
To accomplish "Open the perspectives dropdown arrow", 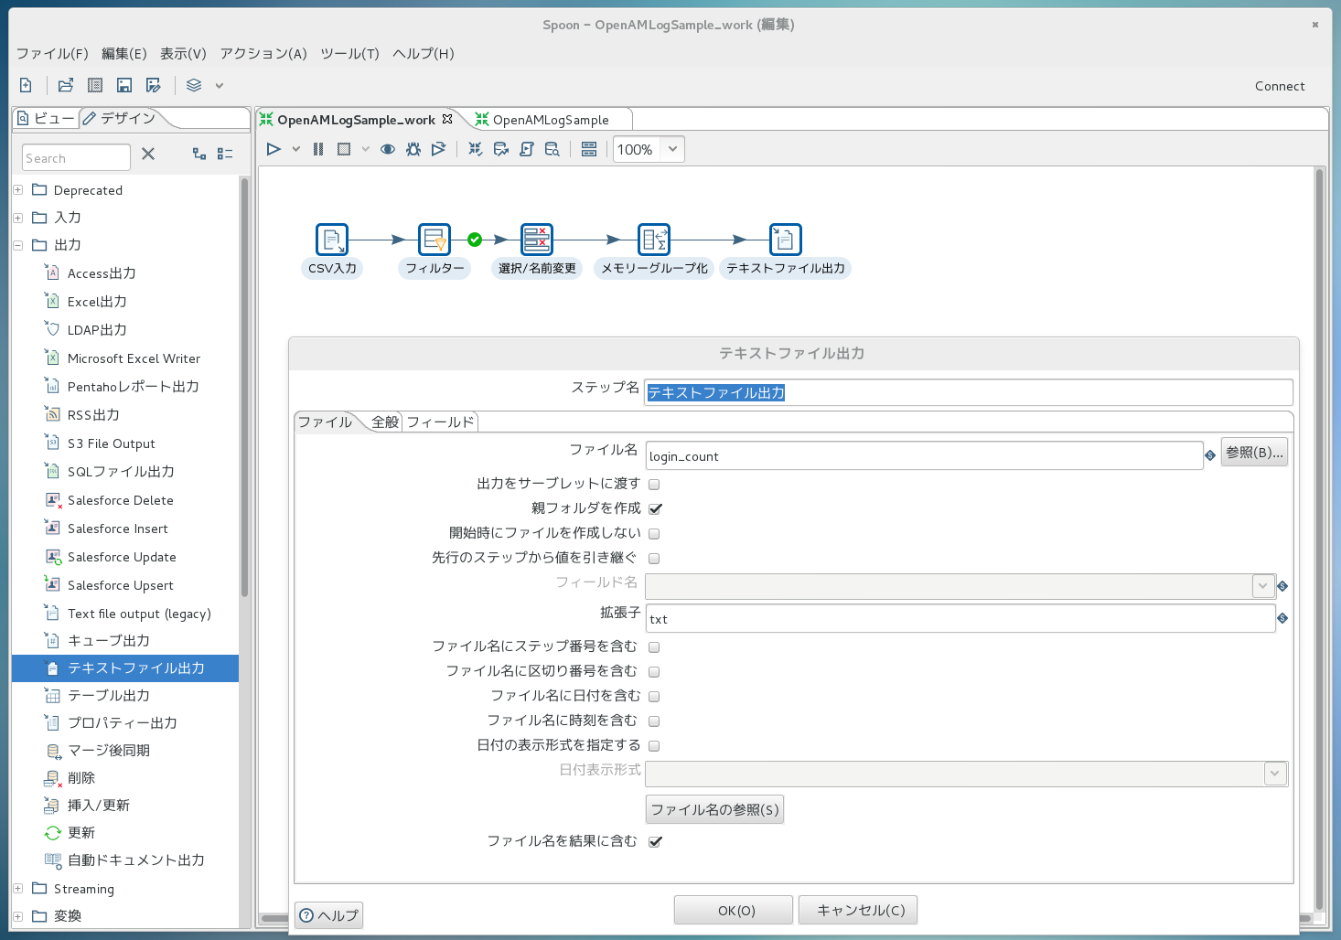I will pos(220,85).
